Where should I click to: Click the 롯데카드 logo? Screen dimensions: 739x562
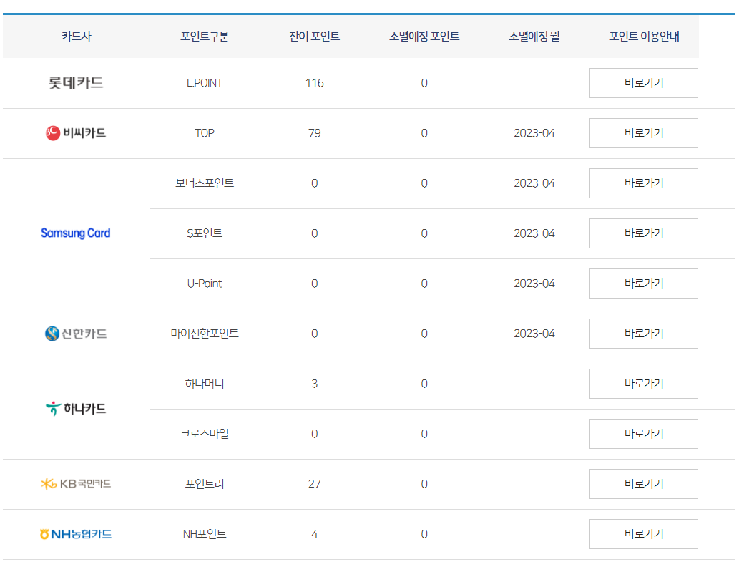tap(76, 83)
